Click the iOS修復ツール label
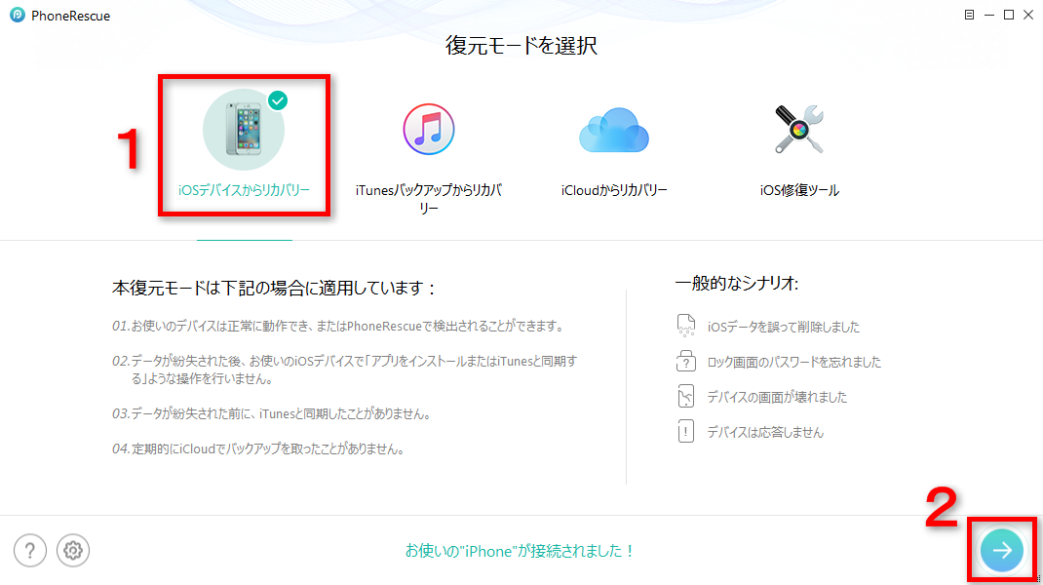1043x585 pixels. pos(799,190)
